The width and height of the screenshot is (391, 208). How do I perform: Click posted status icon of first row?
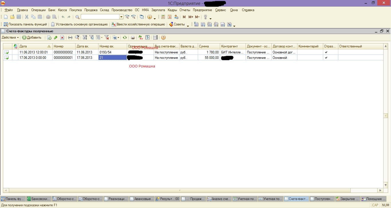[6, 52]
